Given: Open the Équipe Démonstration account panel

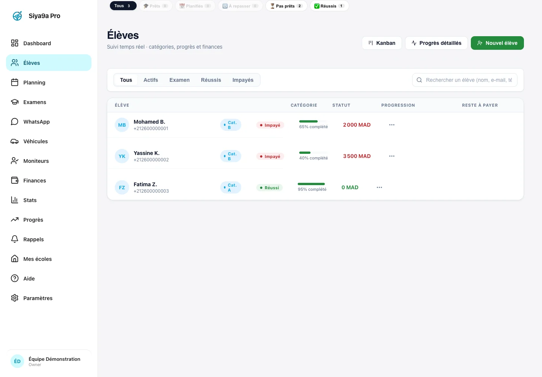Looking at the screenshot, I should [49, 361].
